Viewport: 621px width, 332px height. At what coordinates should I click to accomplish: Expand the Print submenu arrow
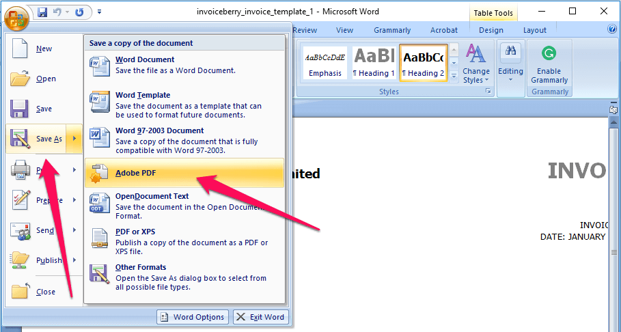(x=74, y=170)
